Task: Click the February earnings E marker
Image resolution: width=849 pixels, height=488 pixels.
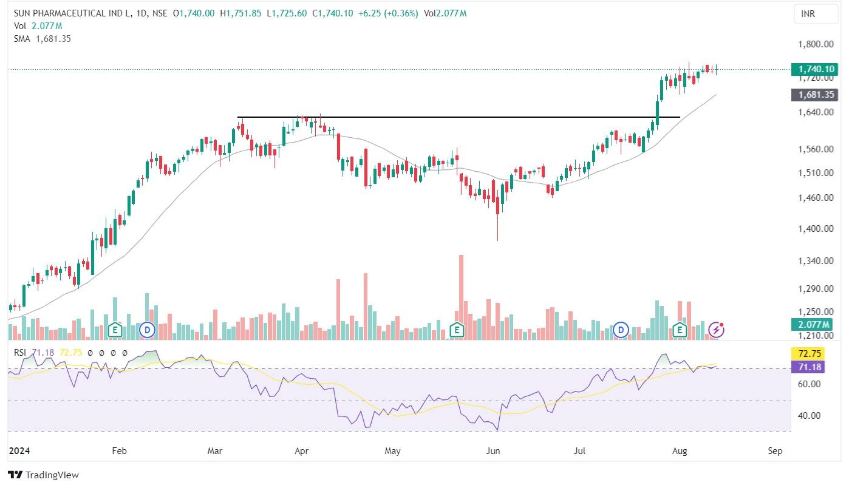Action: 114,330
